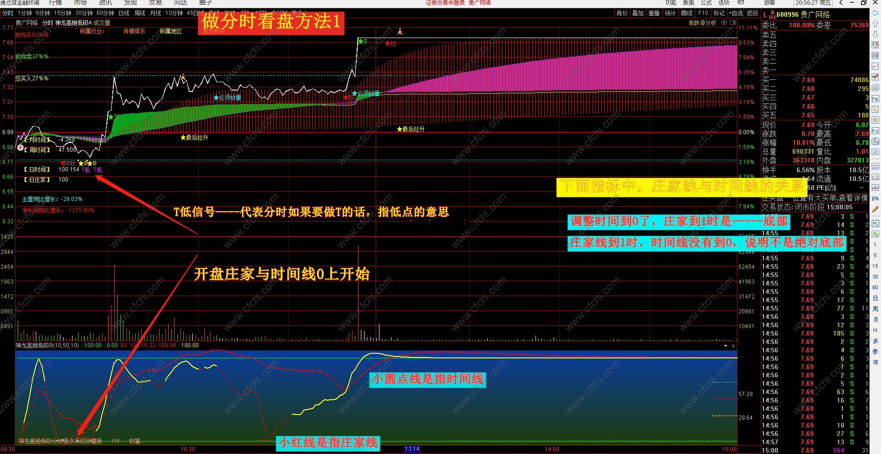The image size is (881, 454).
Task: Switch to the 周线 weekly chart tab
Action: [140, 13]
